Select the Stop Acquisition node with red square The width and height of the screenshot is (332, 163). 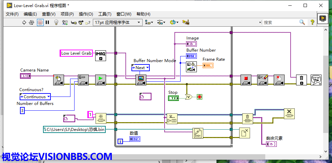point(246,80)
